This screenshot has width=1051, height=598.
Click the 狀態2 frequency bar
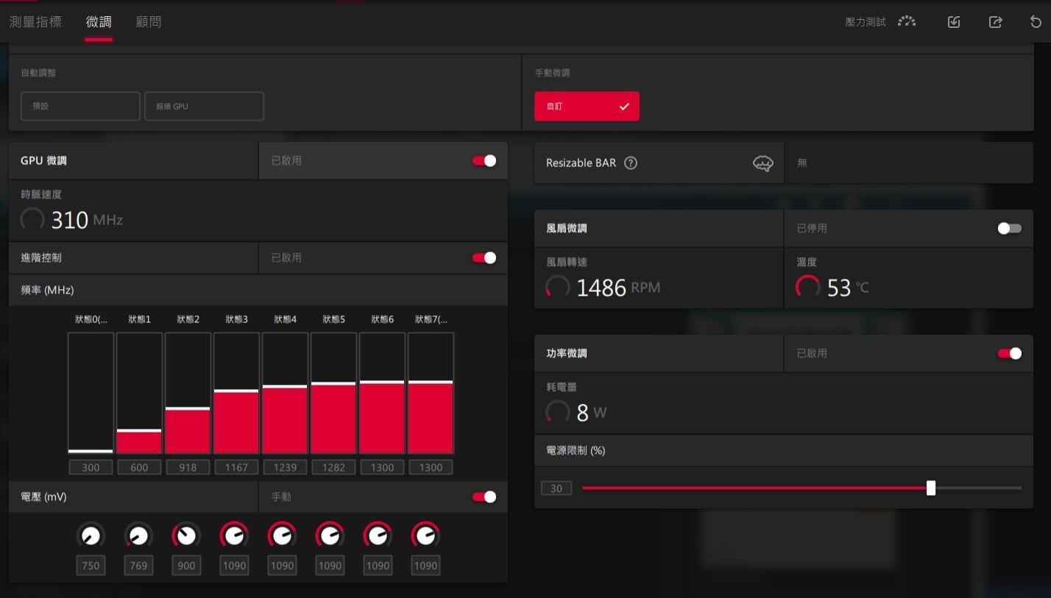pyautogui.click(x=188, y=394)
